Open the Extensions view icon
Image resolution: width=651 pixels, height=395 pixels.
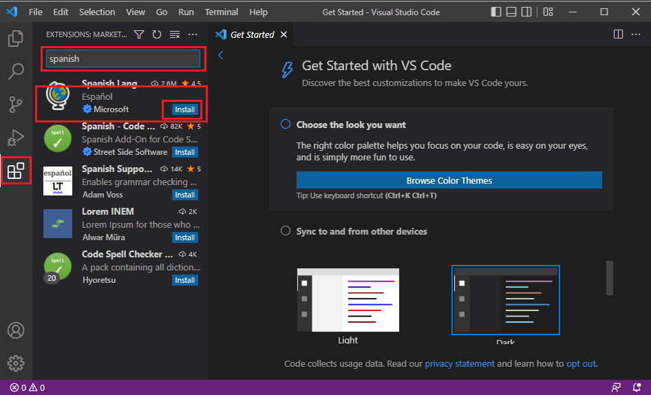16,171
